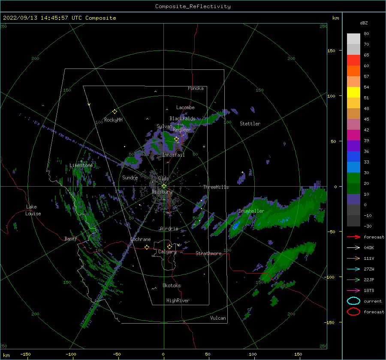Click the RockyMH label
This screenshot has width=386, height=360.
113,120
